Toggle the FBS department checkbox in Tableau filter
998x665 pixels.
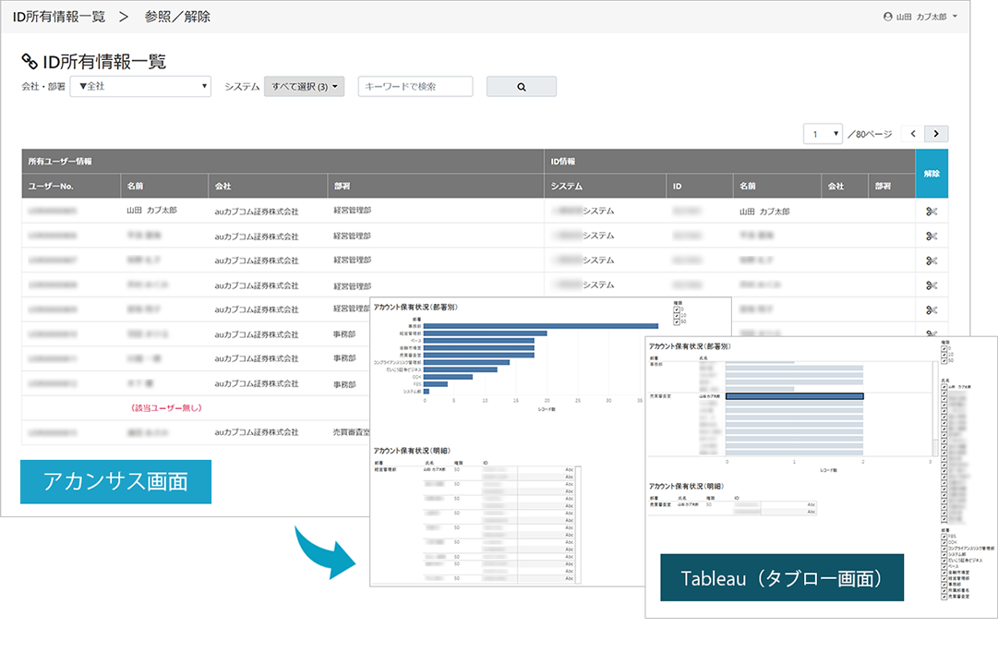pyautogui.click(x=942, y=536)
